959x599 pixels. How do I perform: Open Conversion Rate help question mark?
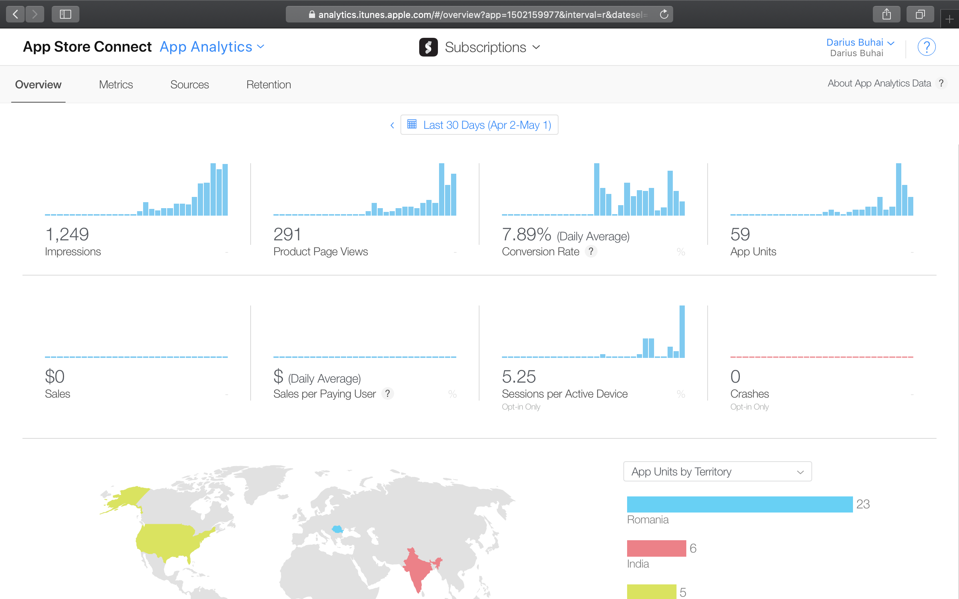tap(591, 251)
